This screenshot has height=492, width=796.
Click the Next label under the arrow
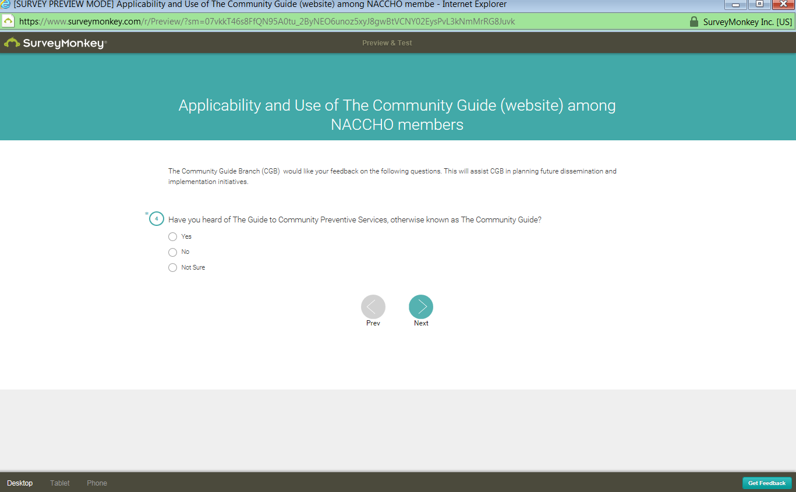click(x=421, y=323)
